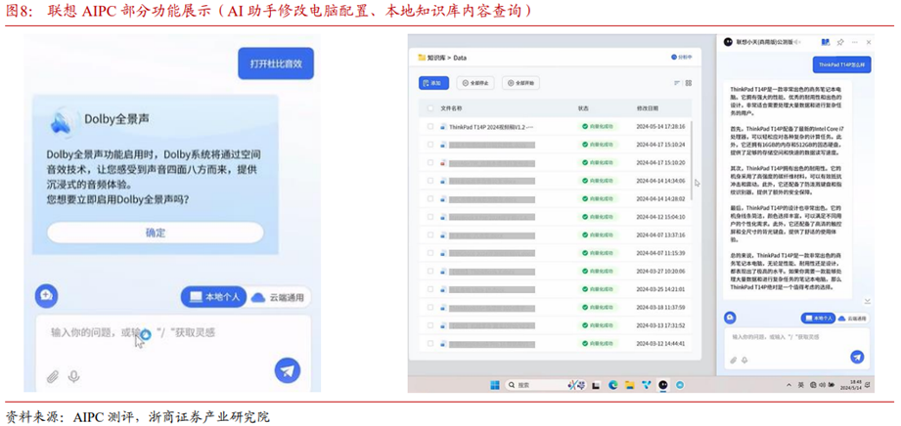
Task: Send the message in the left panel
Action: 288,370
